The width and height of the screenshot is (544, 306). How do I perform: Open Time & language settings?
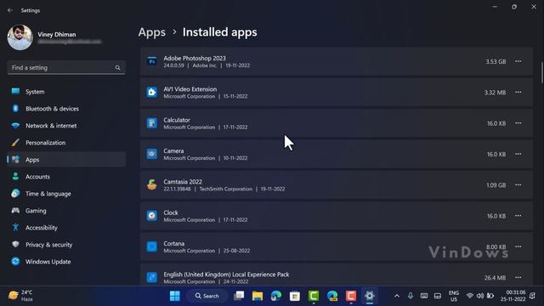[x=66, y=194]
